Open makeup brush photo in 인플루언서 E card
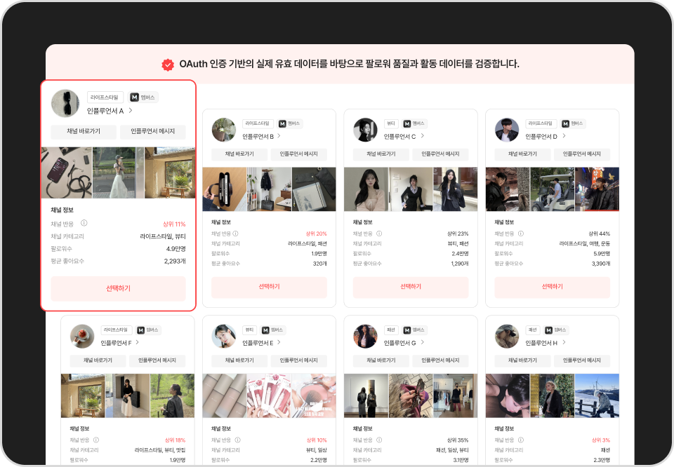674x467 pixels. click(x=314, y=395)
